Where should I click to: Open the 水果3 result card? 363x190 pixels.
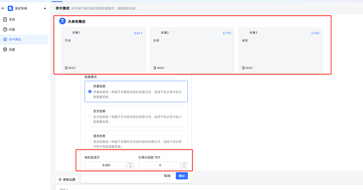click(x=280, y=51)
